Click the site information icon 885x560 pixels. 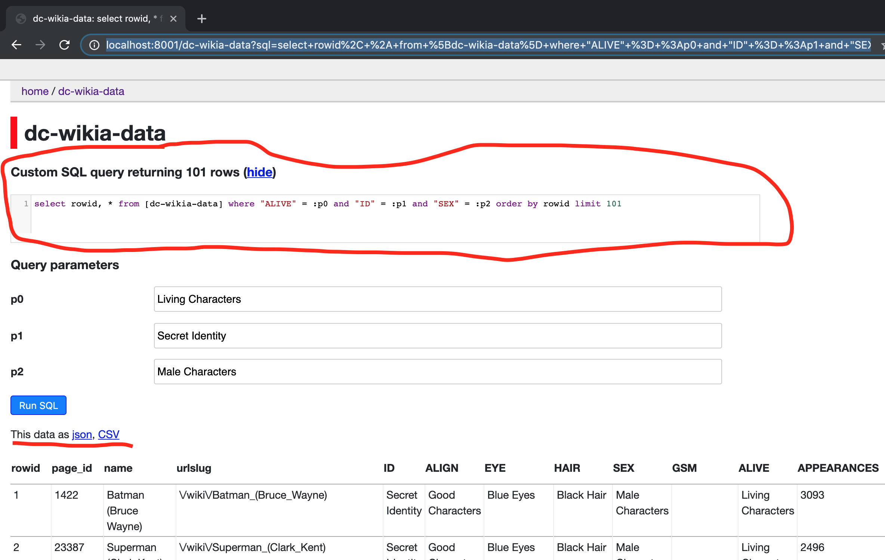[94, 45]
